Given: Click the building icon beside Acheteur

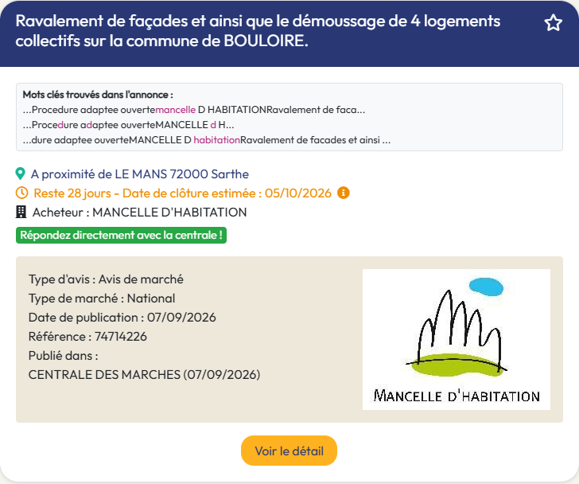Looking at the screenshot, I should click(x=21, y=212).
